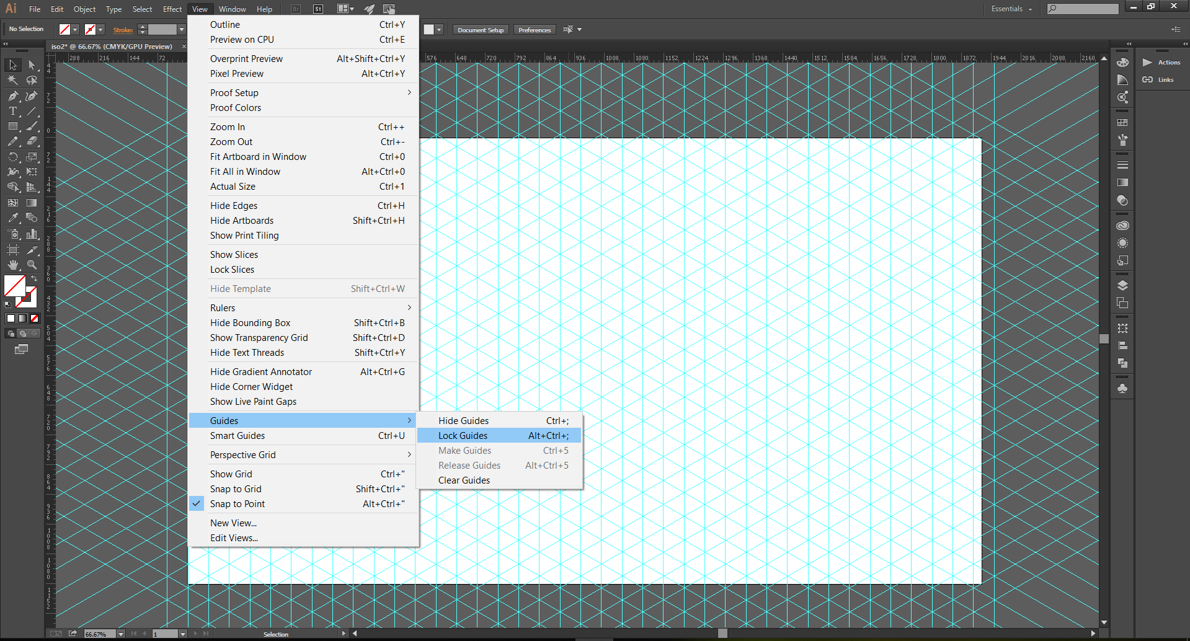Screen dimensions: 1190x641
Task: Select the Curvature tool
Action: (32, 95)
